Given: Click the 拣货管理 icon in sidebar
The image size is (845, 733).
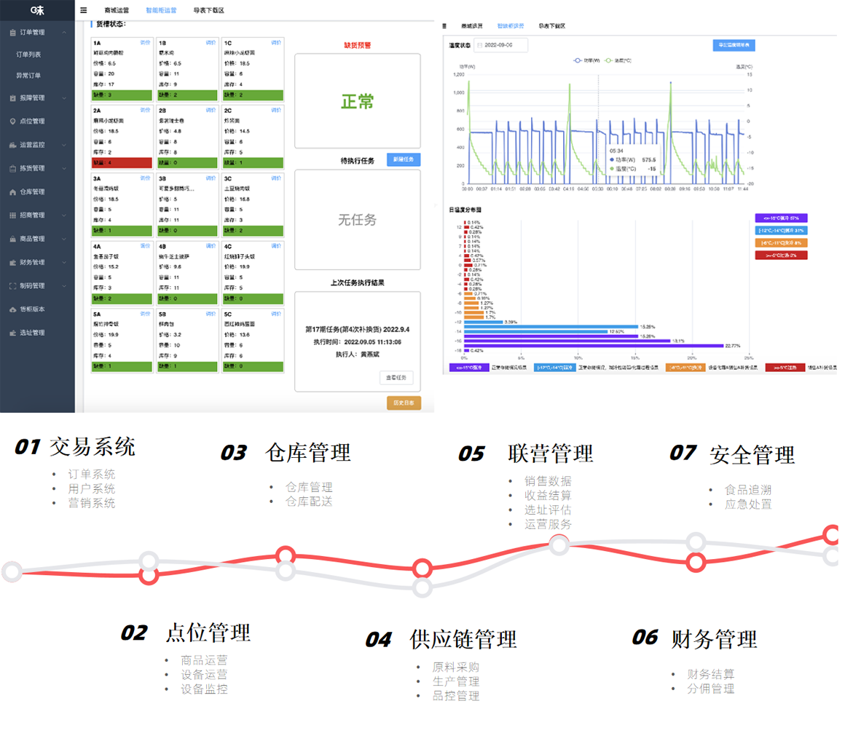Looking at the screenshot, I should (13, 169).
